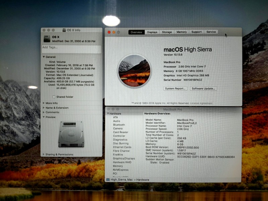
Task: Click the Capacity value 499.25 GB
Action: [x=63, y=78]
